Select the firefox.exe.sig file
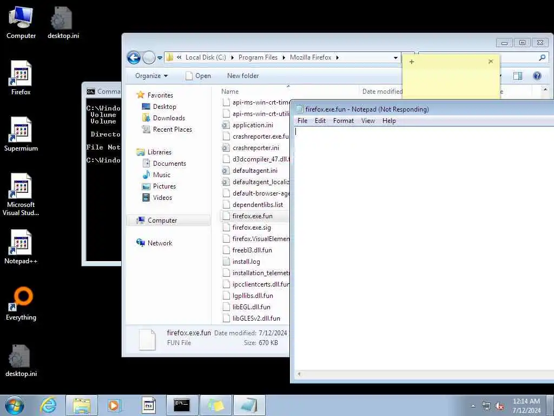 coord(252,227)
